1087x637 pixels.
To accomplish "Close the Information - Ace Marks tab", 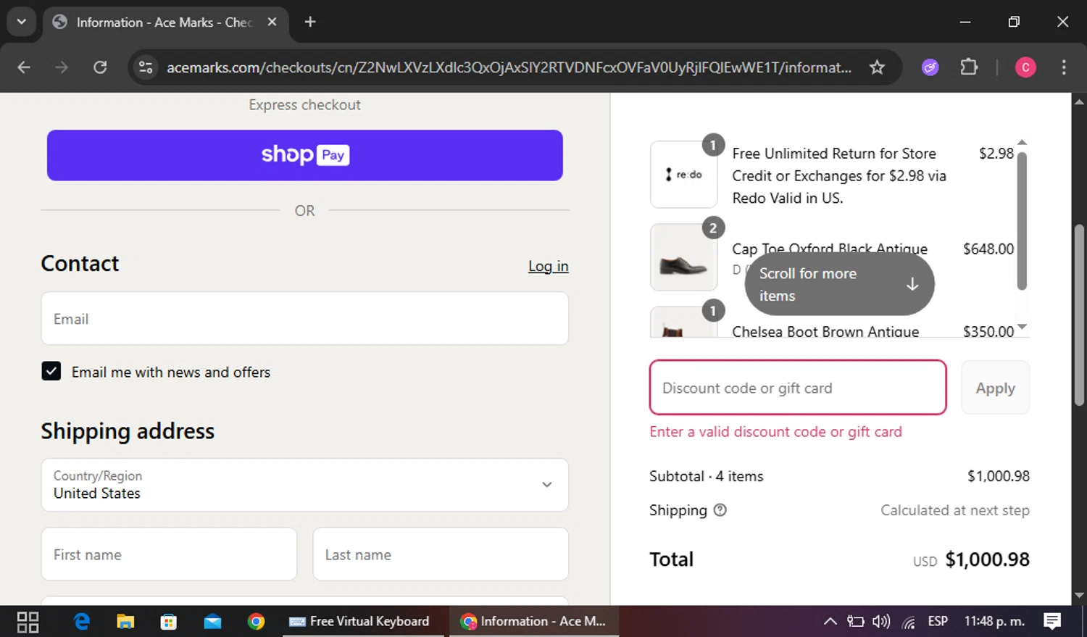I will tap(272, 22).
